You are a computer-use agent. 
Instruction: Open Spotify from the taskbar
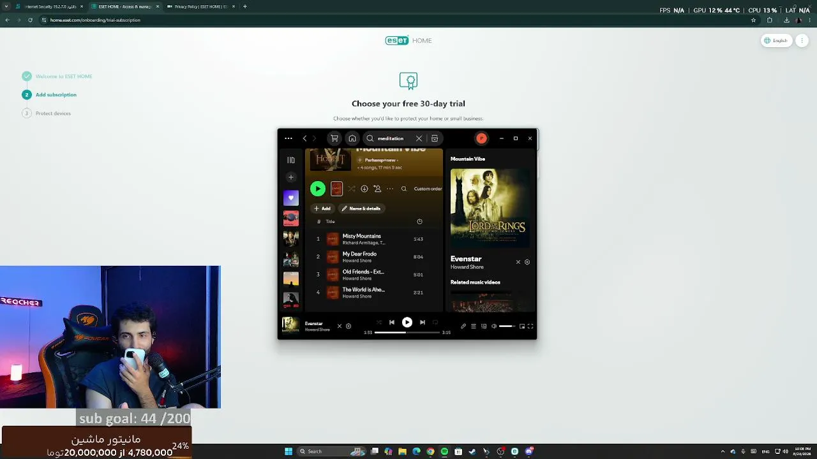[x=444, y=451]
